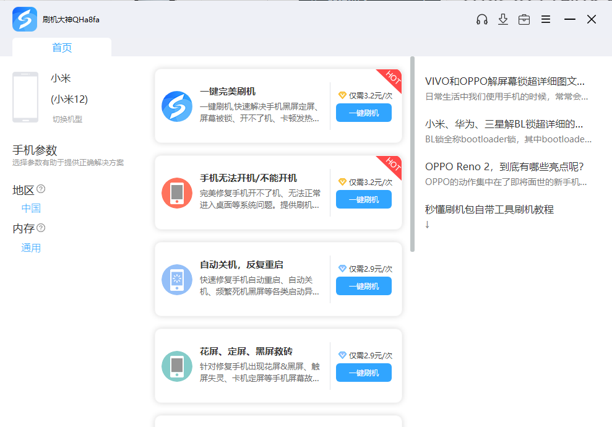The image size is (612, 427).
Task: Click the diamond icon beside 花屏 price
Action: (x=342, y=355)
